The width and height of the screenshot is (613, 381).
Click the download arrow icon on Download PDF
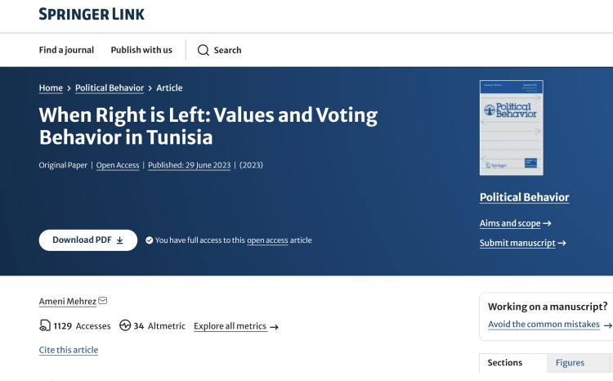[x=120, y=240]
